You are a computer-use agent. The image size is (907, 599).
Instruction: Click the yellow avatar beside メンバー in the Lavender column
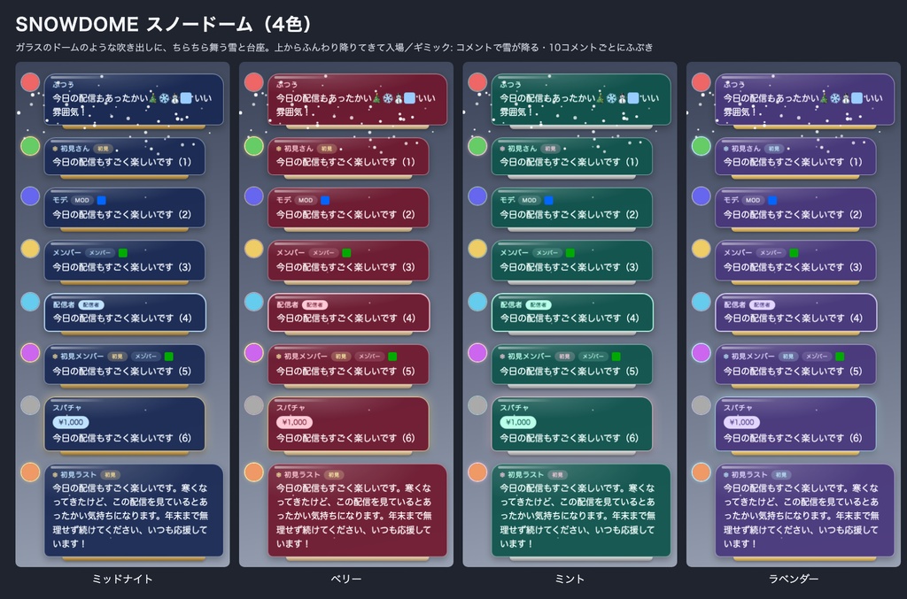point(702,249)
